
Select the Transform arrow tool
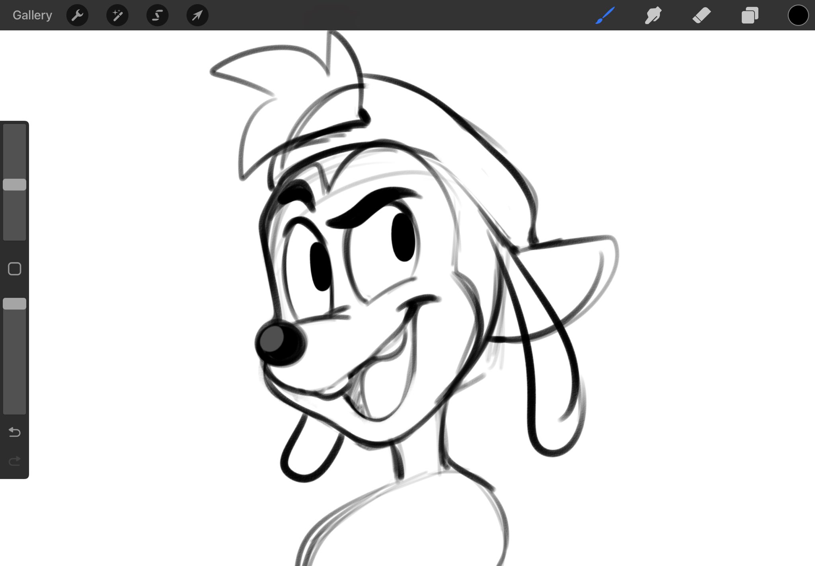coord(197,15)
